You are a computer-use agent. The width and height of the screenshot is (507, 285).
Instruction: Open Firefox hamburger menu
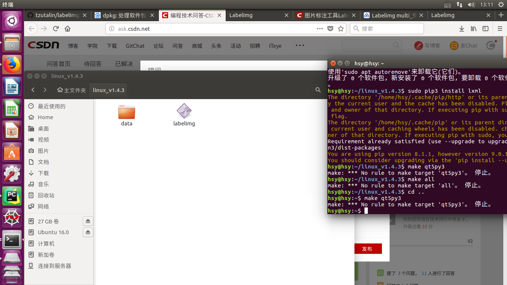500,29
